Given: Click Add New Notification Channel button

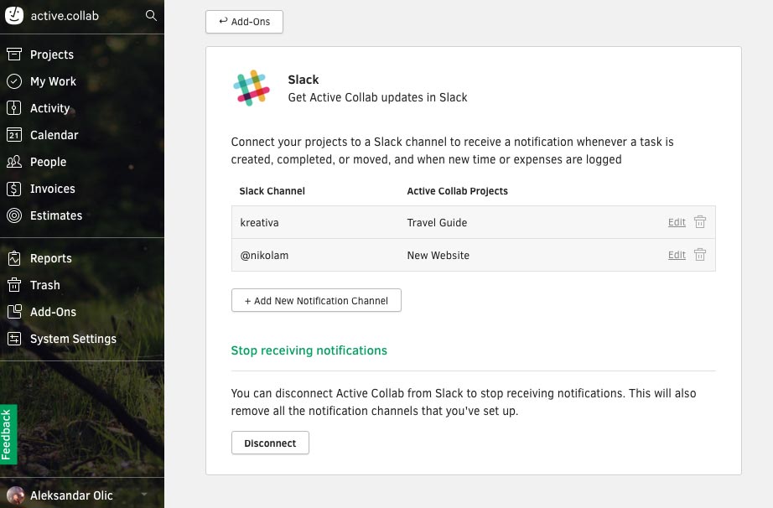Looking at the screenshot, I should (x=317, y=301).
